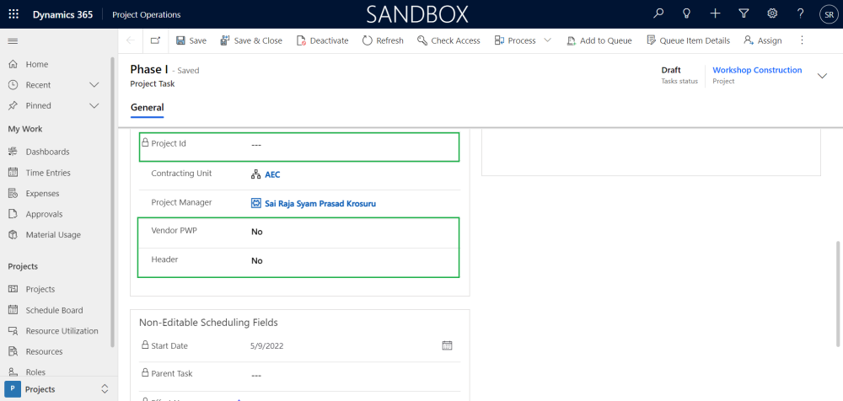Image resolution: width=843 pixels, height=401 pixels.
Task: Click the Home house icon in sidebar
Action: (x=13, y=65)
